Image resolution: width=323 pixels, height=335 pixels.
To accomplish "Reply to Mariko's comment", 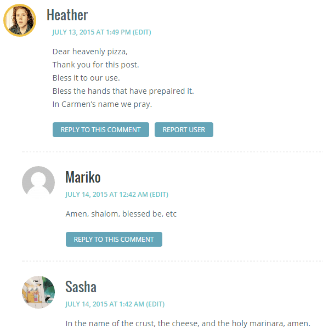I will 114,239.
